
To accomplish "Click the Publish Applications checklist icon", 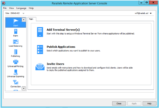I will 40,50.
